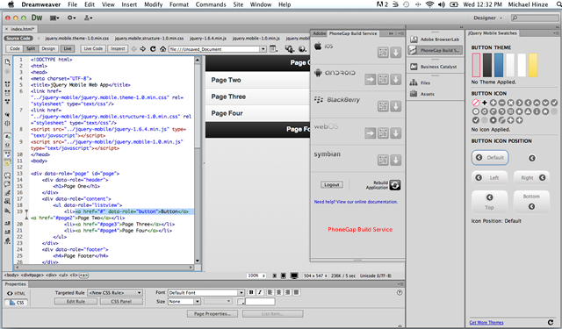The width and height of the screenshot is (562, 329).
Task: Choose the plain plus button icon
Action: [484, 103]
